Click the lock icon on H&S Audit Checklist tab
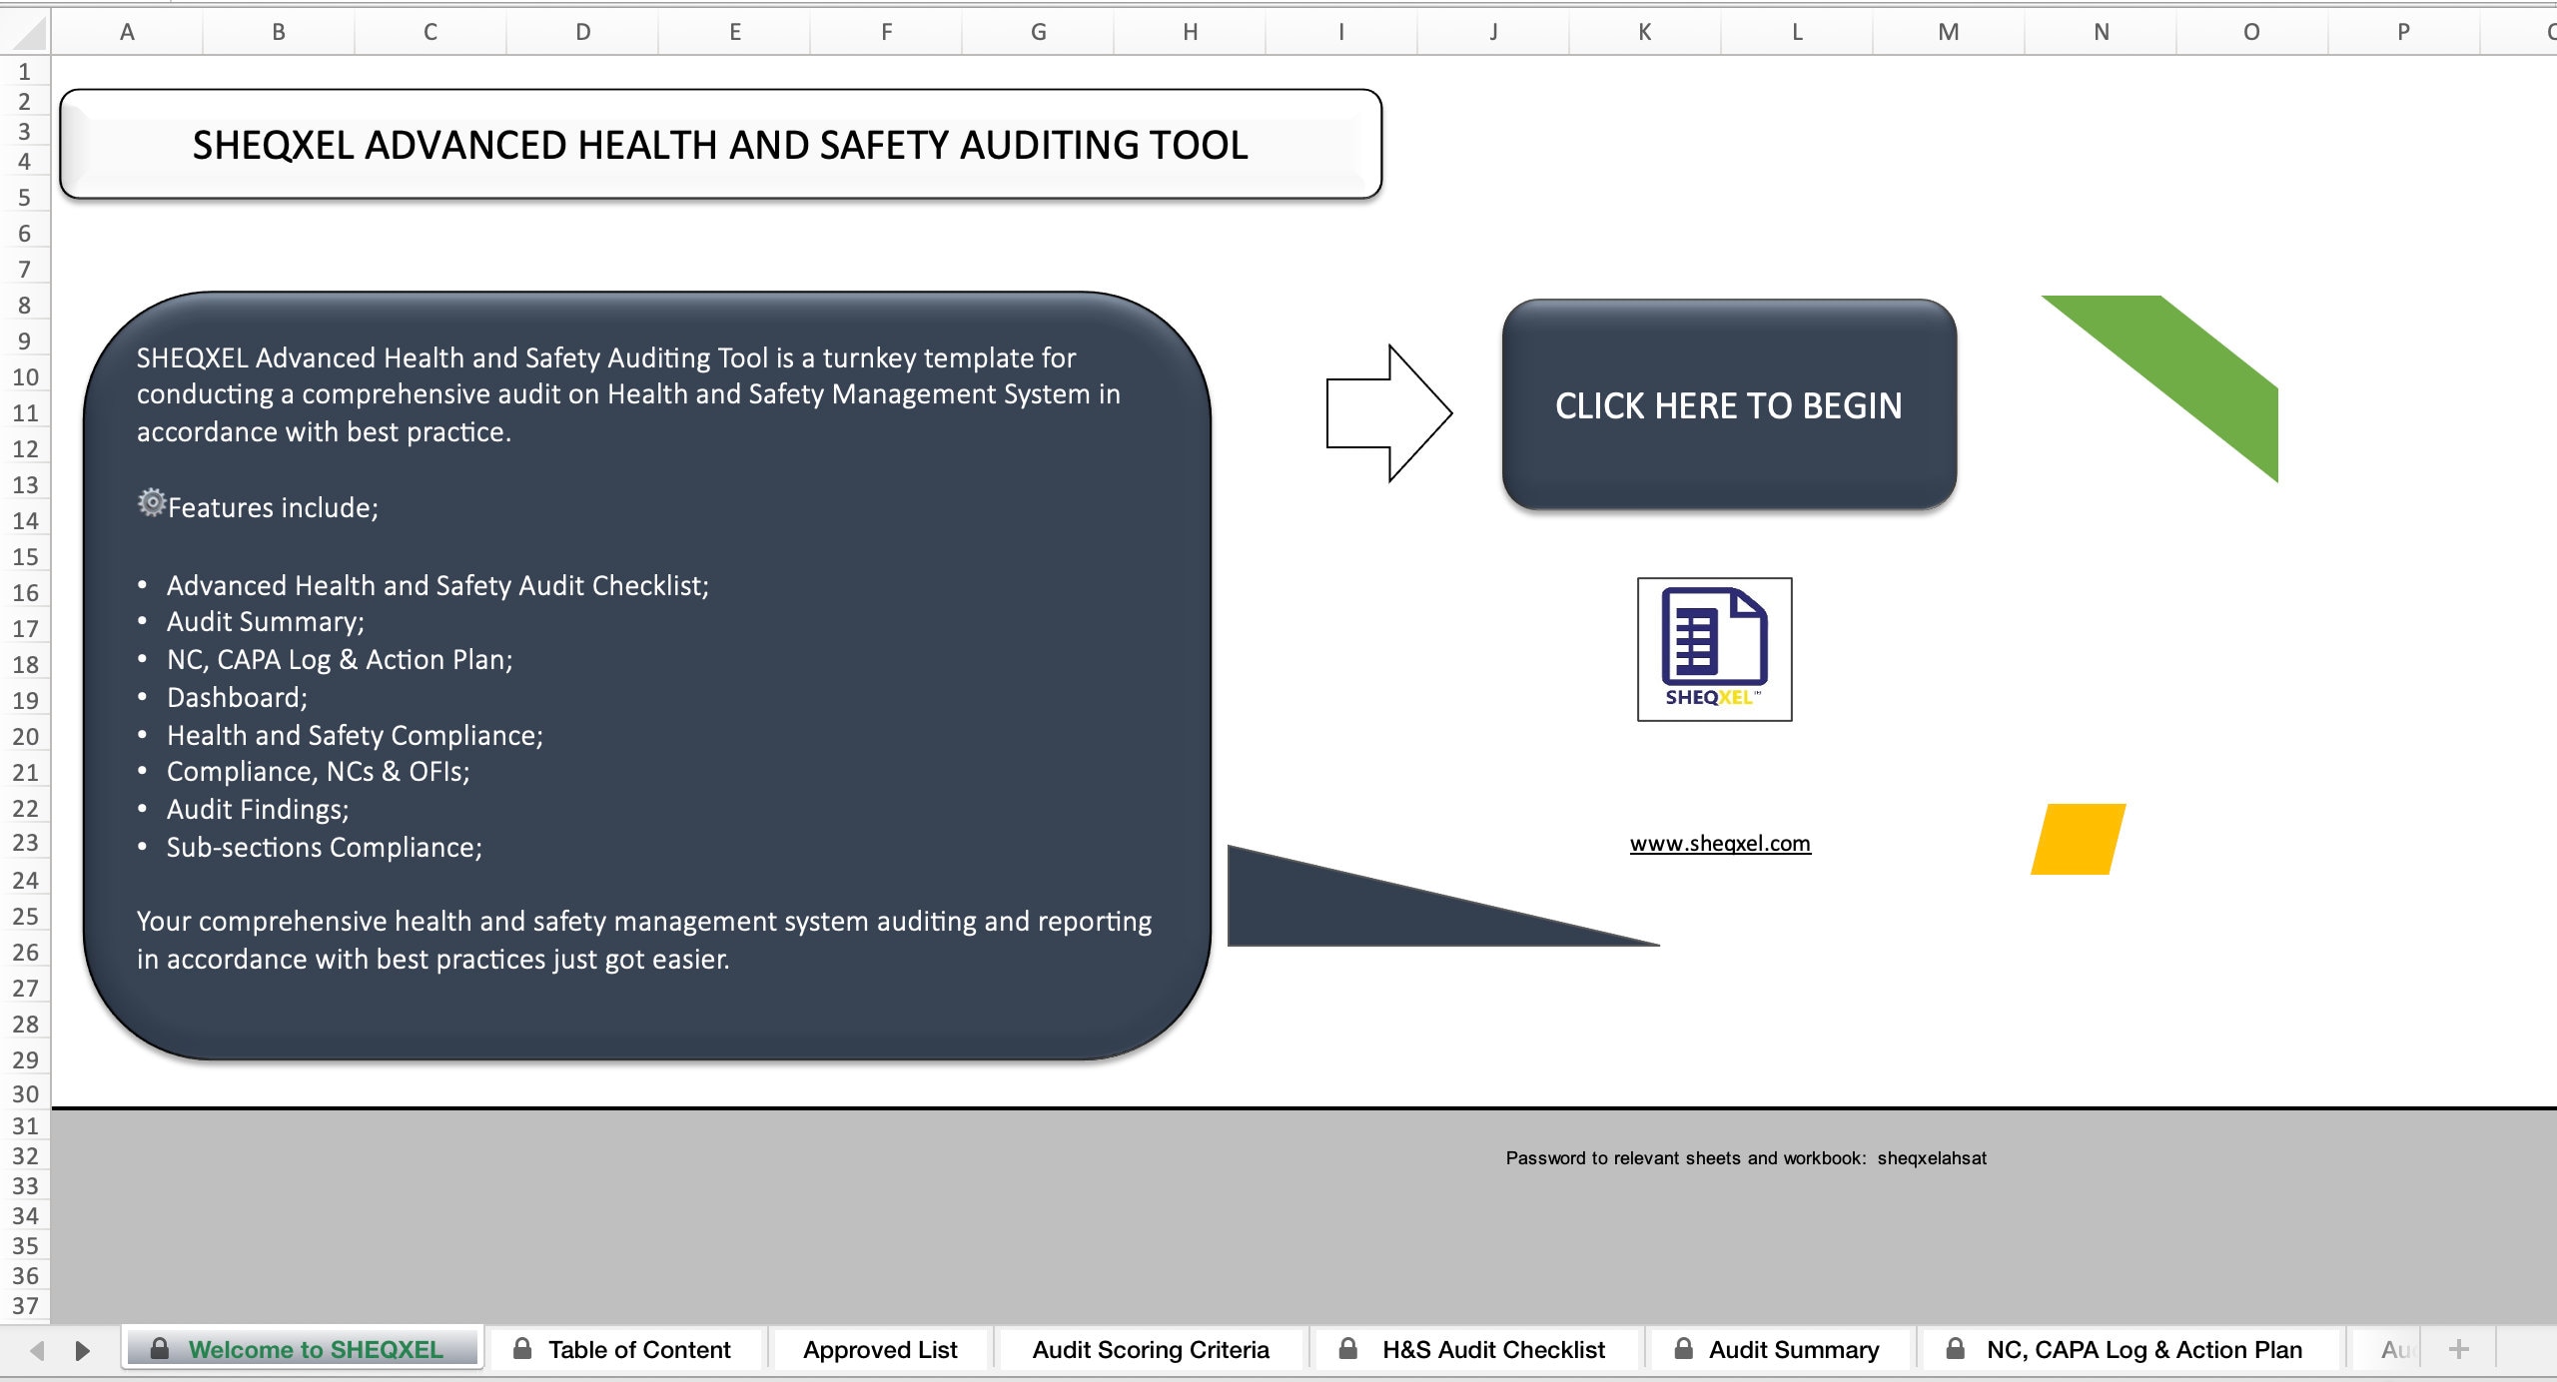This screenshot has height=1382, width=2557. pos(1350,1349)
